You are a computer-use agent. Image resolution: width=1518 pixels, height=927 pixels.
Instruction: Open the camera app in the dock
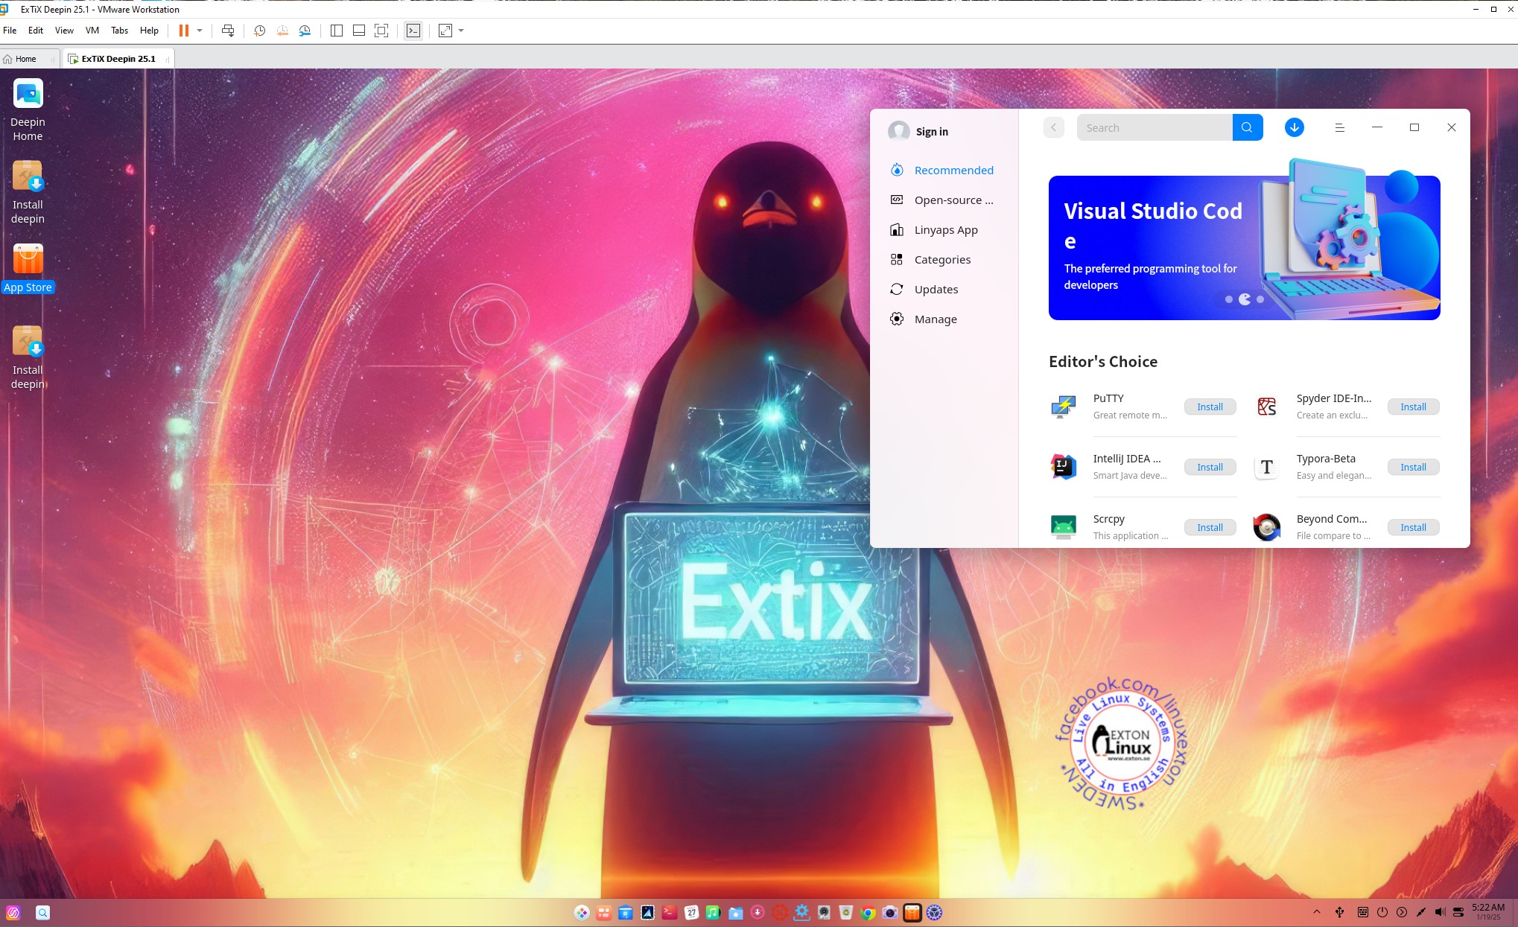[x=889, y=912]
